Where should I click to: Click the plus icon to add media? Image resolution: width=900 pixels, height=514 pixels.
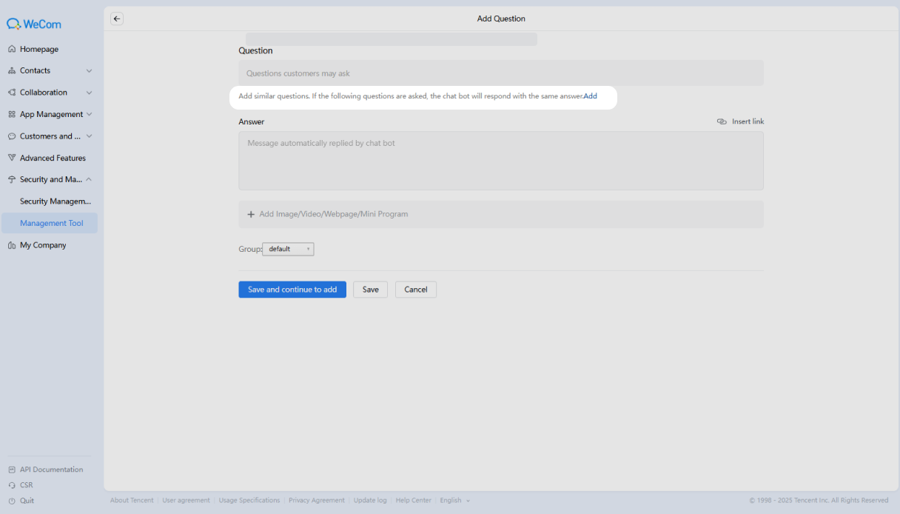[251, 214]
